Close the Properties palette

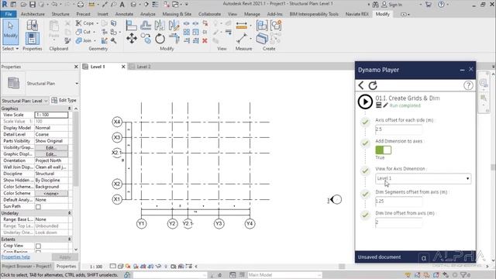[76, 67]
